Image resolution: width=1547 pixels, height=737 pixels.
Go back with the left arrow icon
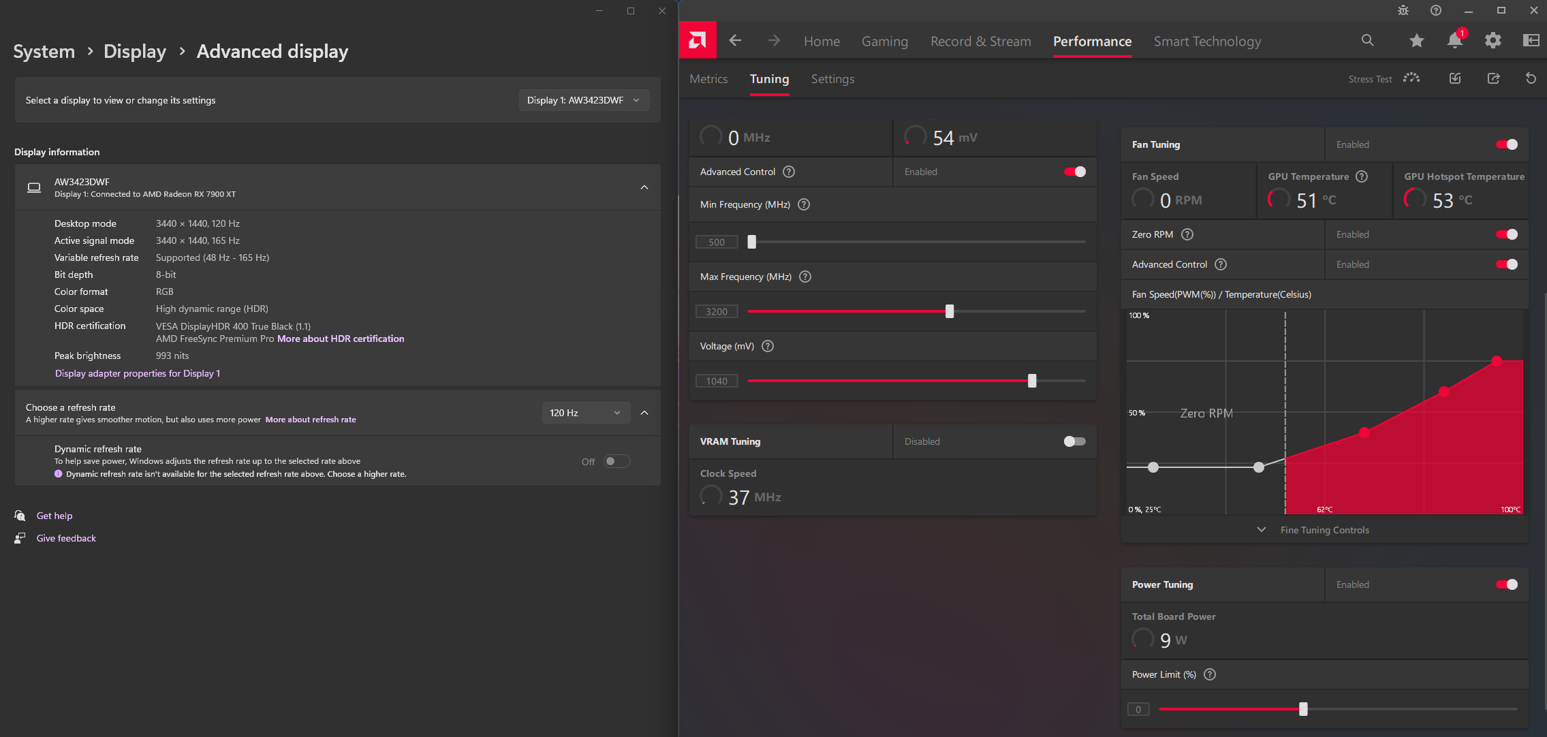[735, 41]
